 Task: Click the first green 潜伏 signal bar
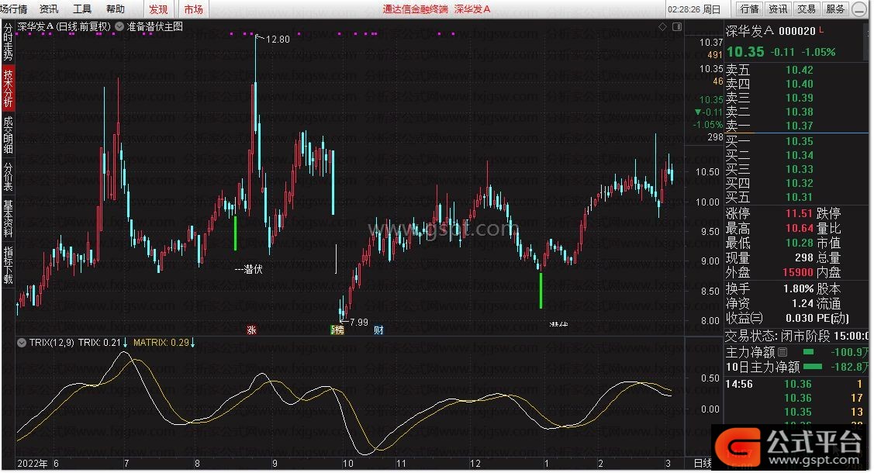pyautogui.click(x=236, y=233)
